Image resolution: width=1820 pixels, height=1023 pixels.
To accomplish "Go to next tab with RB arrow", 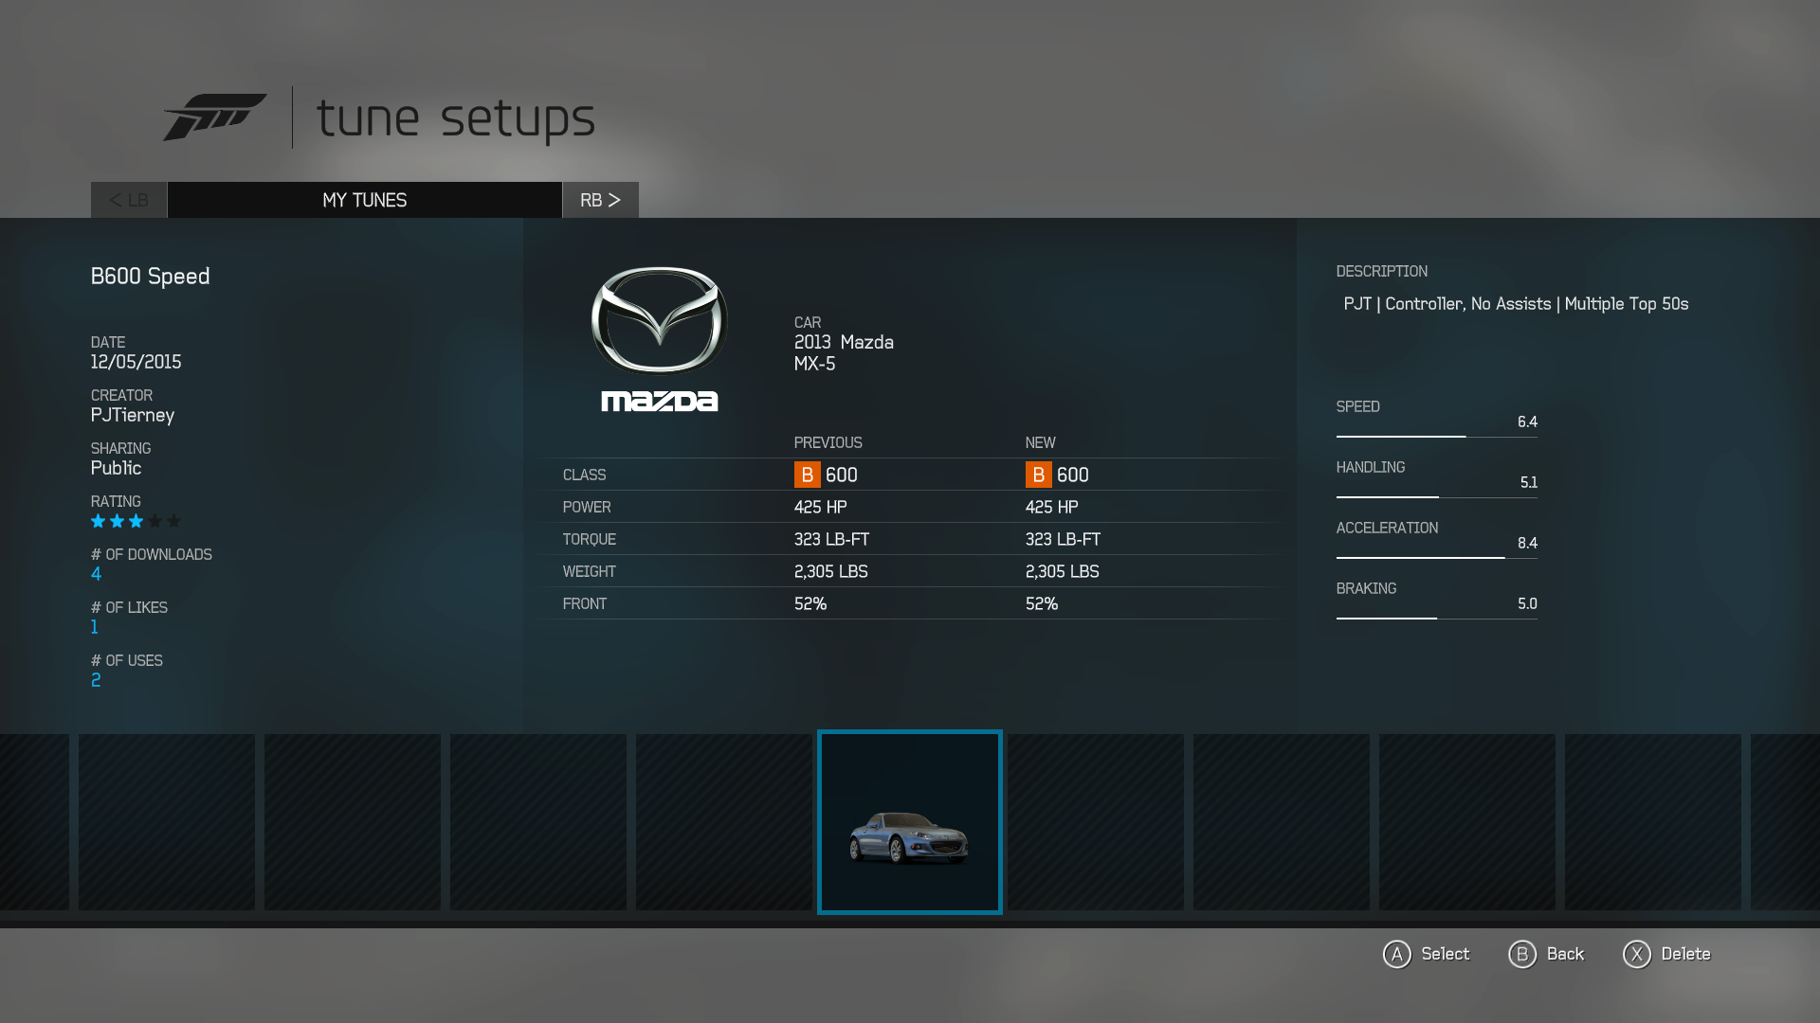I will [600, 200].
